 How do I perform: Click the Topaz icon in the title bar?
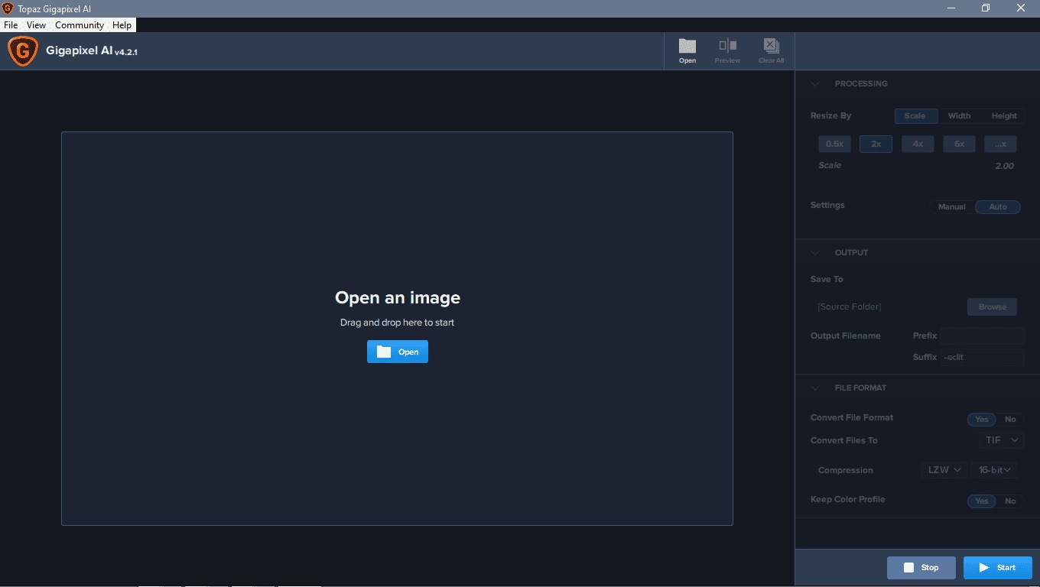tap(8, 8)
